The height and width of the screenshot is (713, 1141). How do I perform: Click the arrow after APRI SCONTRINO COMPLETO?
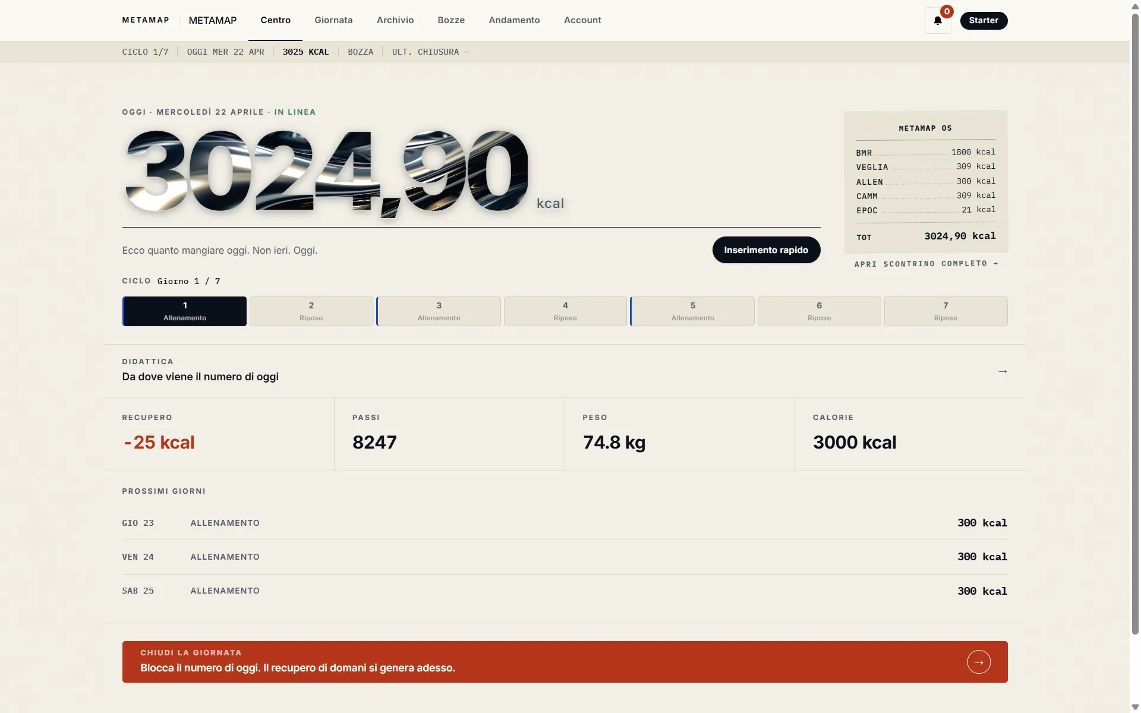[996, 263]
